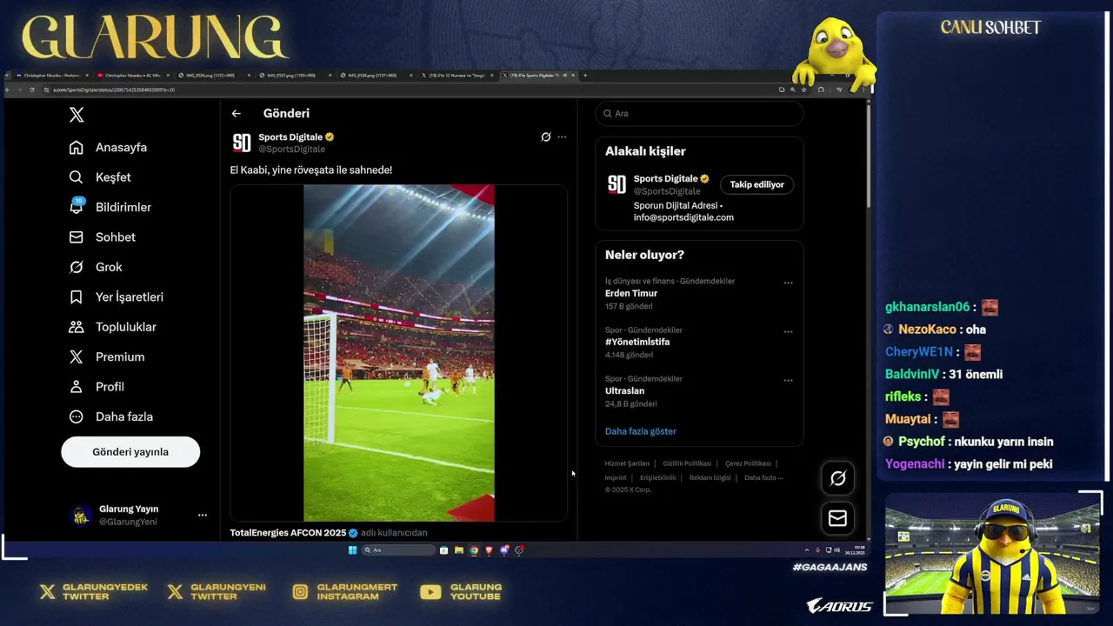Open Sports Digitale author name link
This screenshot has height=626, width=1113.
tap(290, 137)
